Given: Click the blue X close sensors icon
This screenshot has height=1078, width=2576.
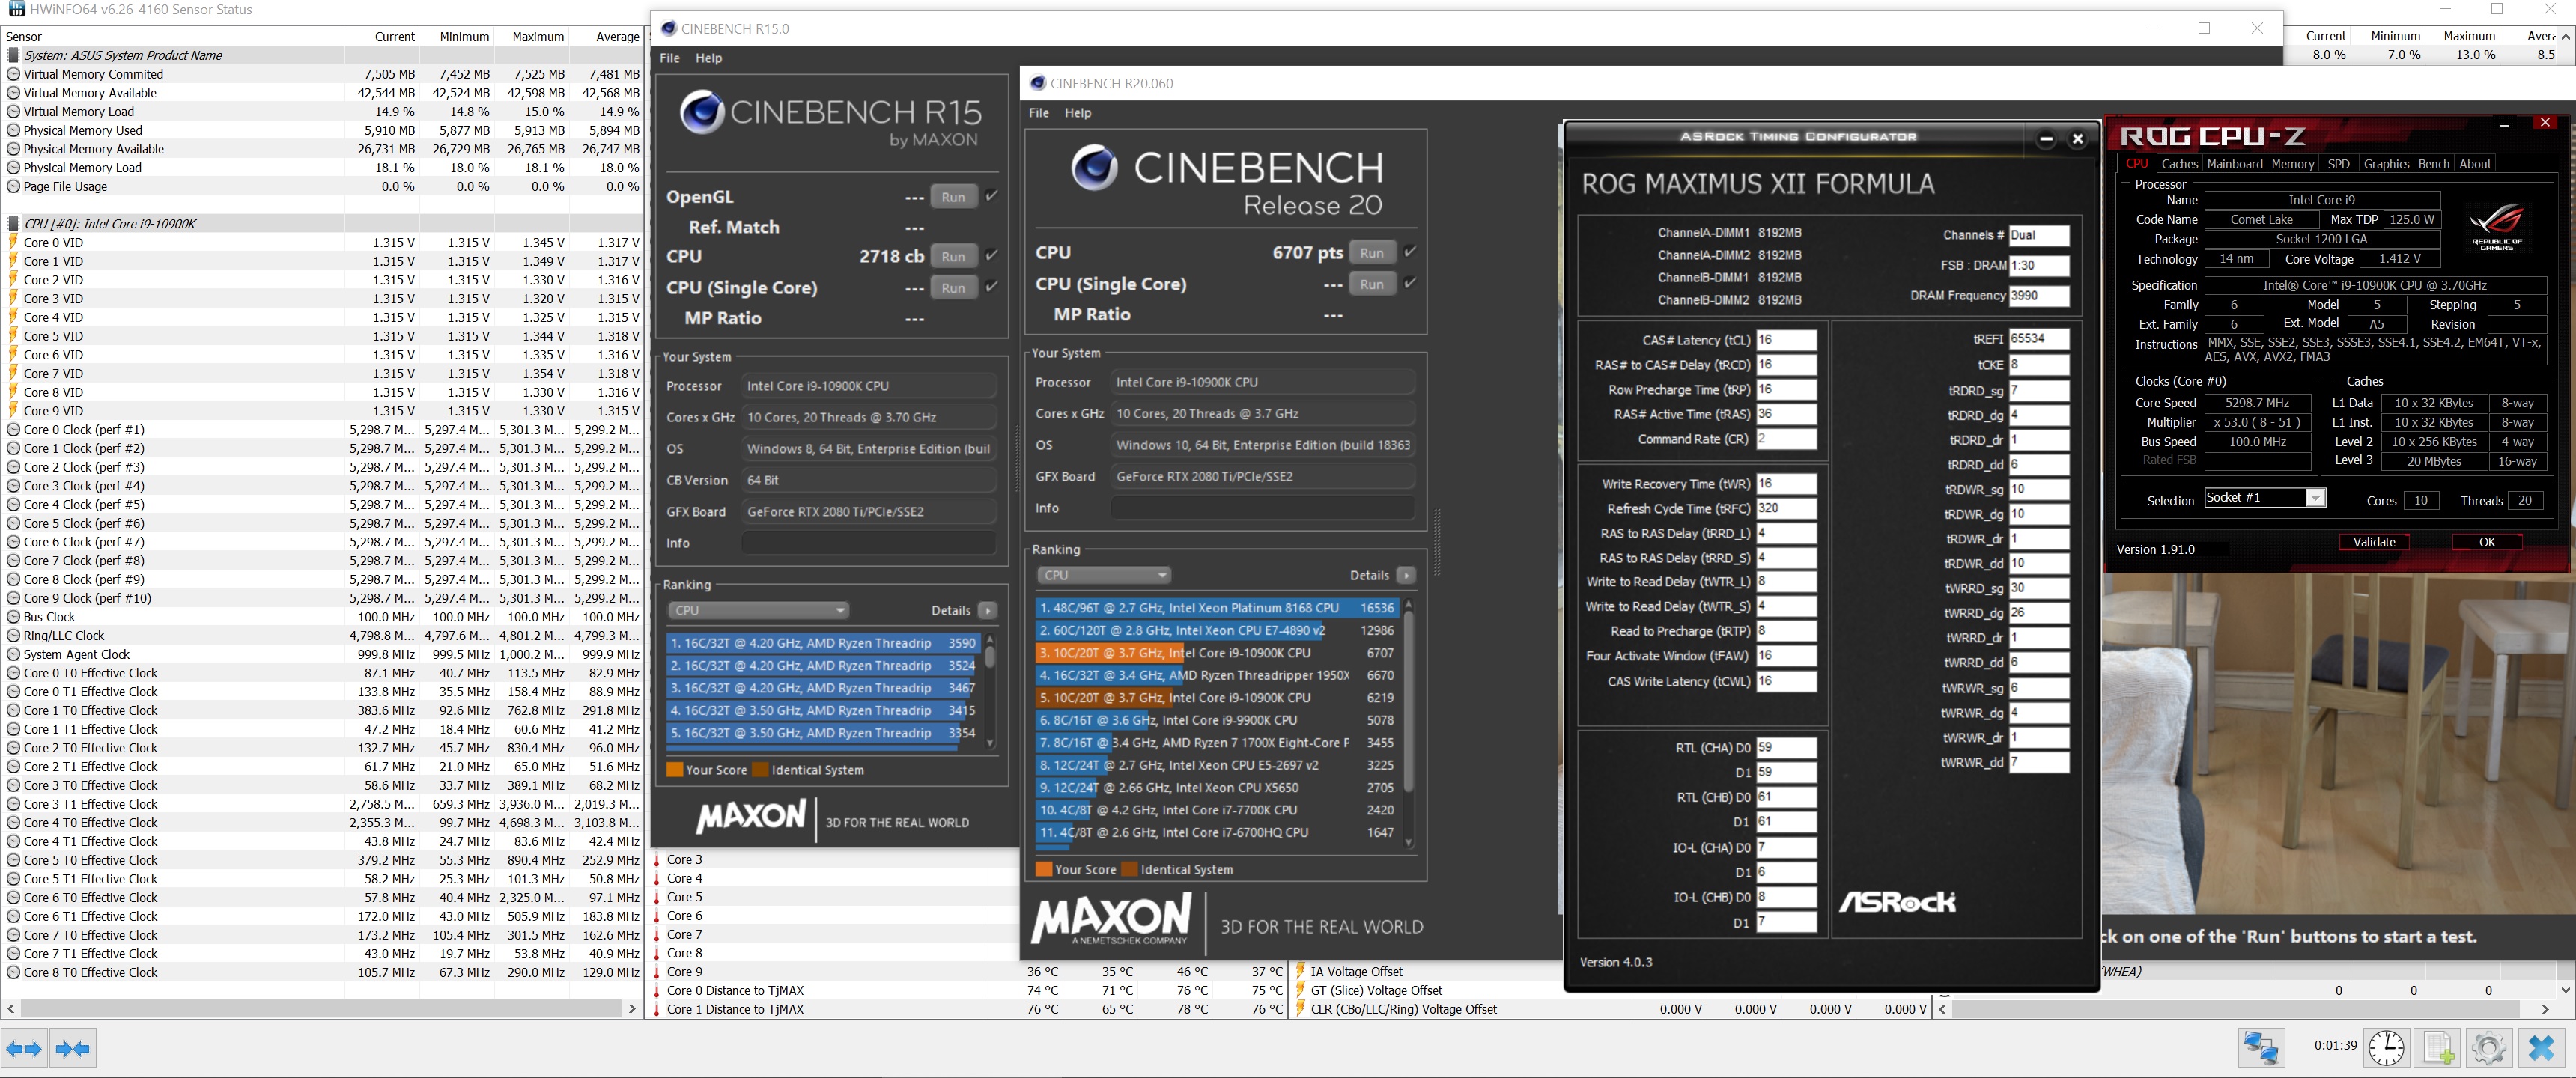Looking at the screenshot, I should [x=2541, y=1047].
